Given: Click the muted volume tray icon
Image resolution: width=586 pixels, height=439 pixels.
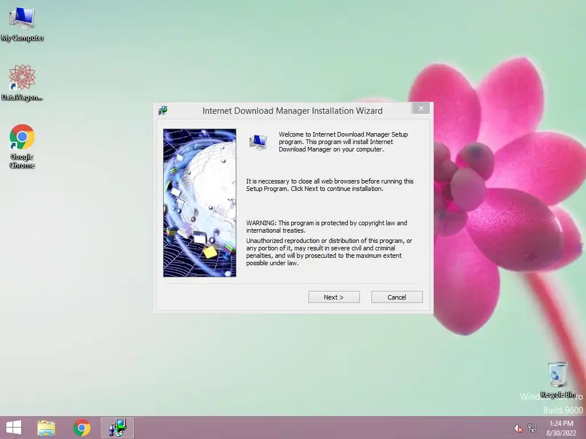Looking at the screenshot, I should [x=518, y=428].
